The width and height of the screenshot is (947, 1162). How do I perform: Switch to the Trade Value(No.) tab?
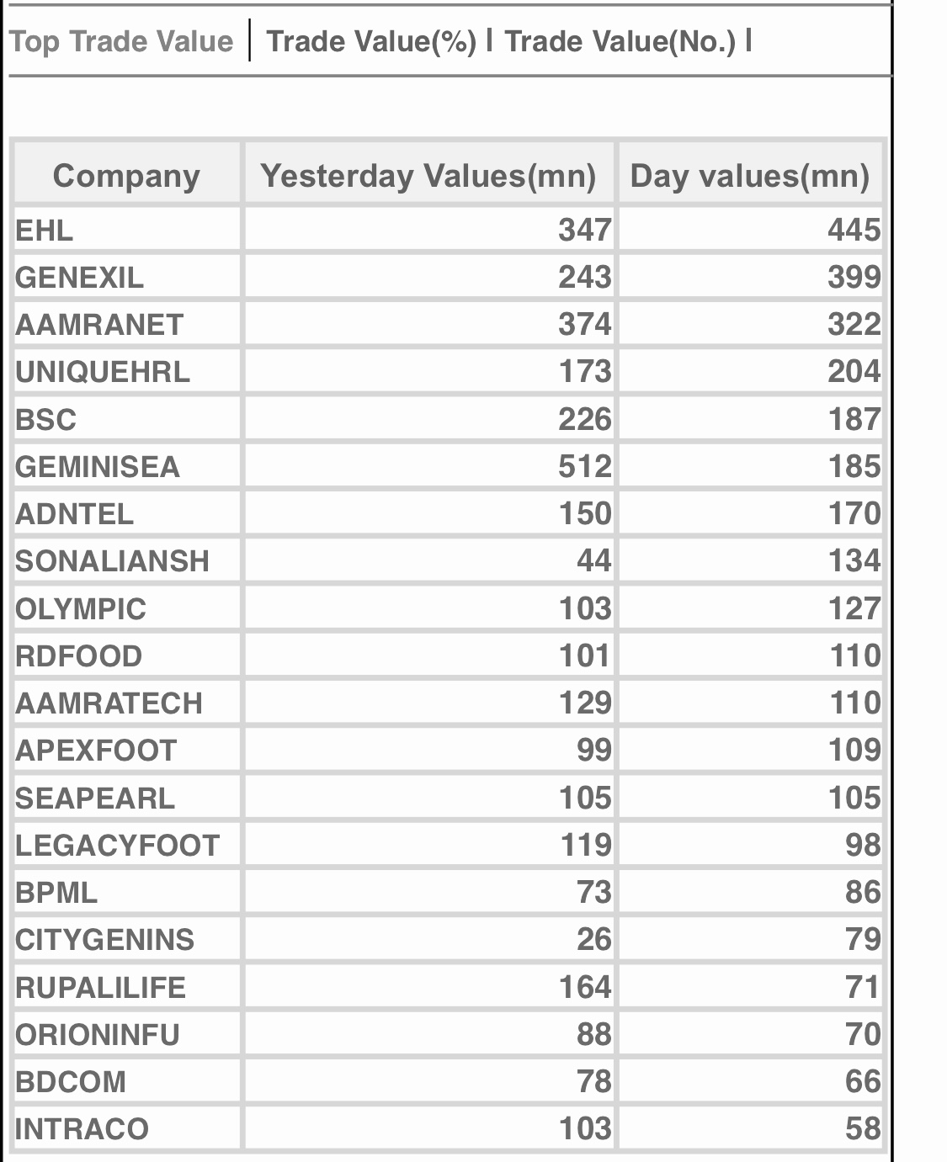(620, 40)
